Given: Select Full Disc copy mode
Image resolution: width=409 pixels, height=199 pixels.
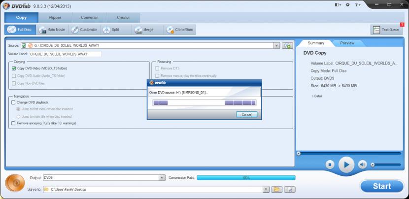Looking at the screenshot, I should (x=20, y=30).
